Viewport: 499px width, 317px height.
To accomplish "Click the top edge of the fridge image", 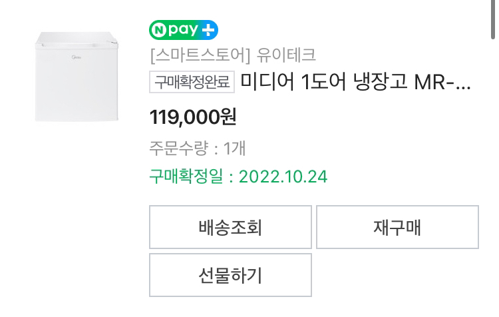I will pos(75,33).
